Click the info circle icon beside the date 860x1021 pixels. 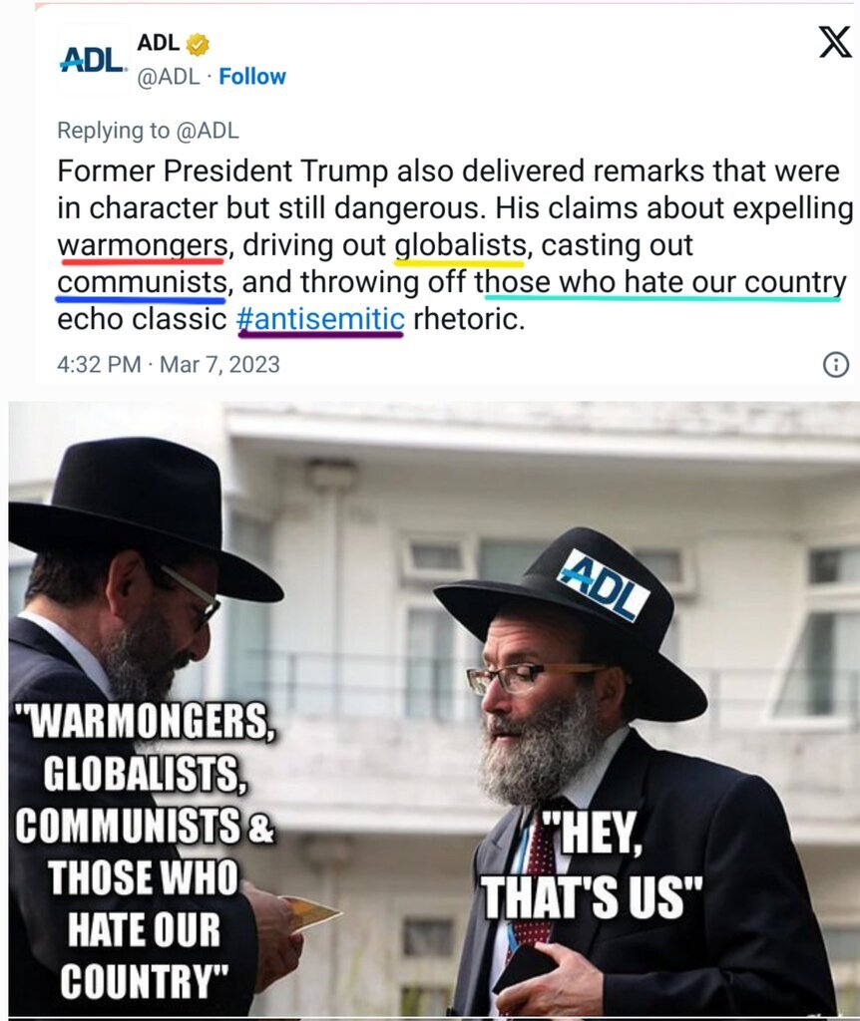tap(836, 365)
